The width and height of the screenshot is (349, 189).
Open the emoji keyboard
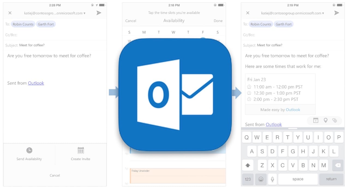point(261,179)
